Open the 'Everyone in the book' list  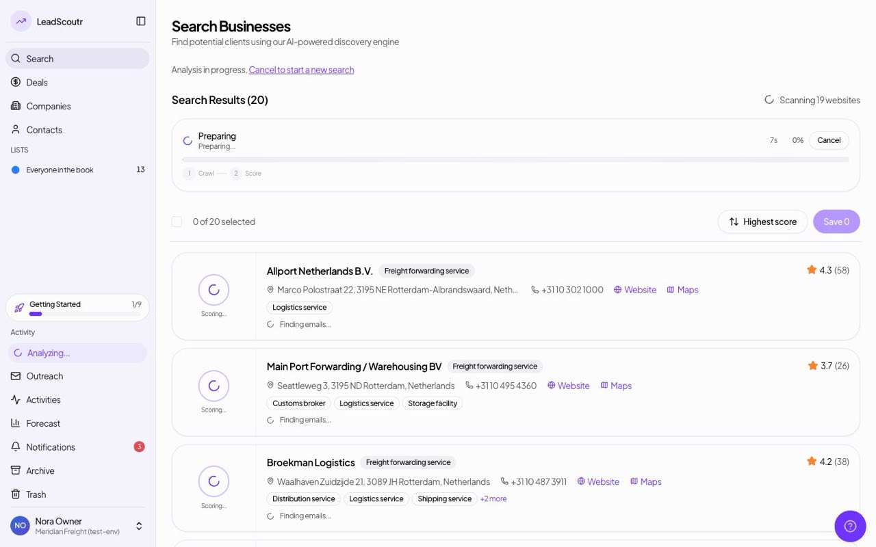[77, 170]
